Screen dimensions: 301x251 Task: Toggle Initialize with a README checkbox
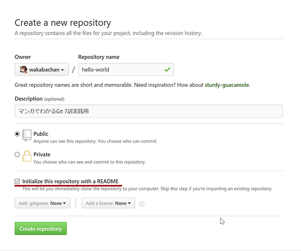pyautogui.click(x=17, y=181)
